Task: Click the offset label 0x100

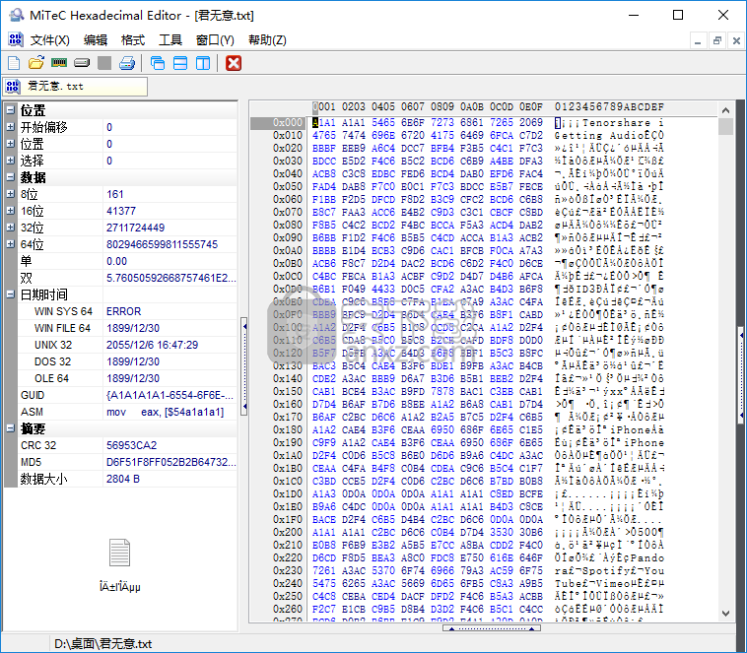Action: coord(288,328)
